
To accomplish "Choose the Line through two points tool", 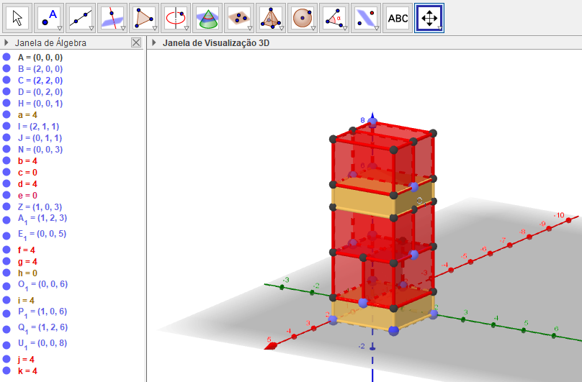I will coord(81,18).
